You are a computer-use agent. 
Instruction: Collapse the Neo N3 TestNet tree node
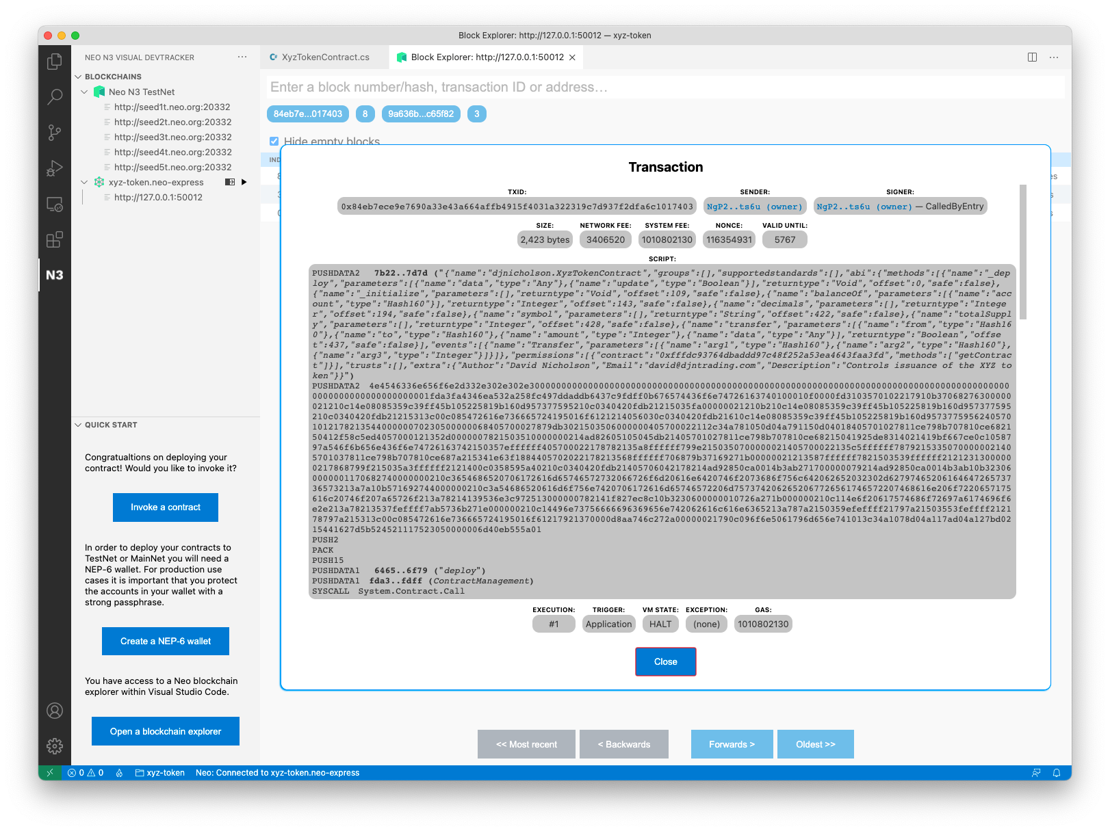(84, 92)
